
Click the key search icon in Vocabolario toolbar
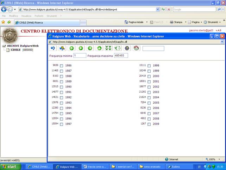[62, 48]
